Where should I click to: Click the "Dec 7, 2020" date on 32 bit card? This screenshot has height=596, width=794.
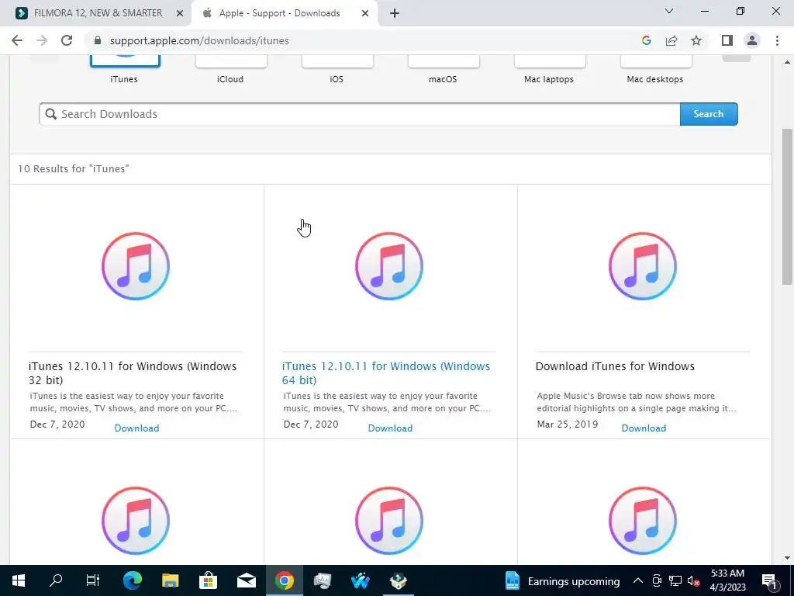[x=57, y=424]
